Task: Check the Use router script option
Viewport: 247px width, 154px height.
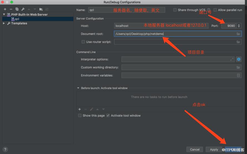Action: [x=83, y=42]
